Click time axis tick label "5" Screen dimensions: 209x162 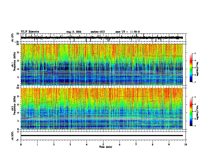[103, 145]
